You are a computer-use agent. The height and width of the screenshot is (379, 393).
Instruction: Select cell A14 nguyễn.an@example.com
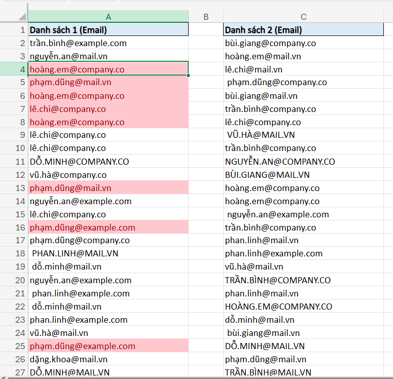109,201
